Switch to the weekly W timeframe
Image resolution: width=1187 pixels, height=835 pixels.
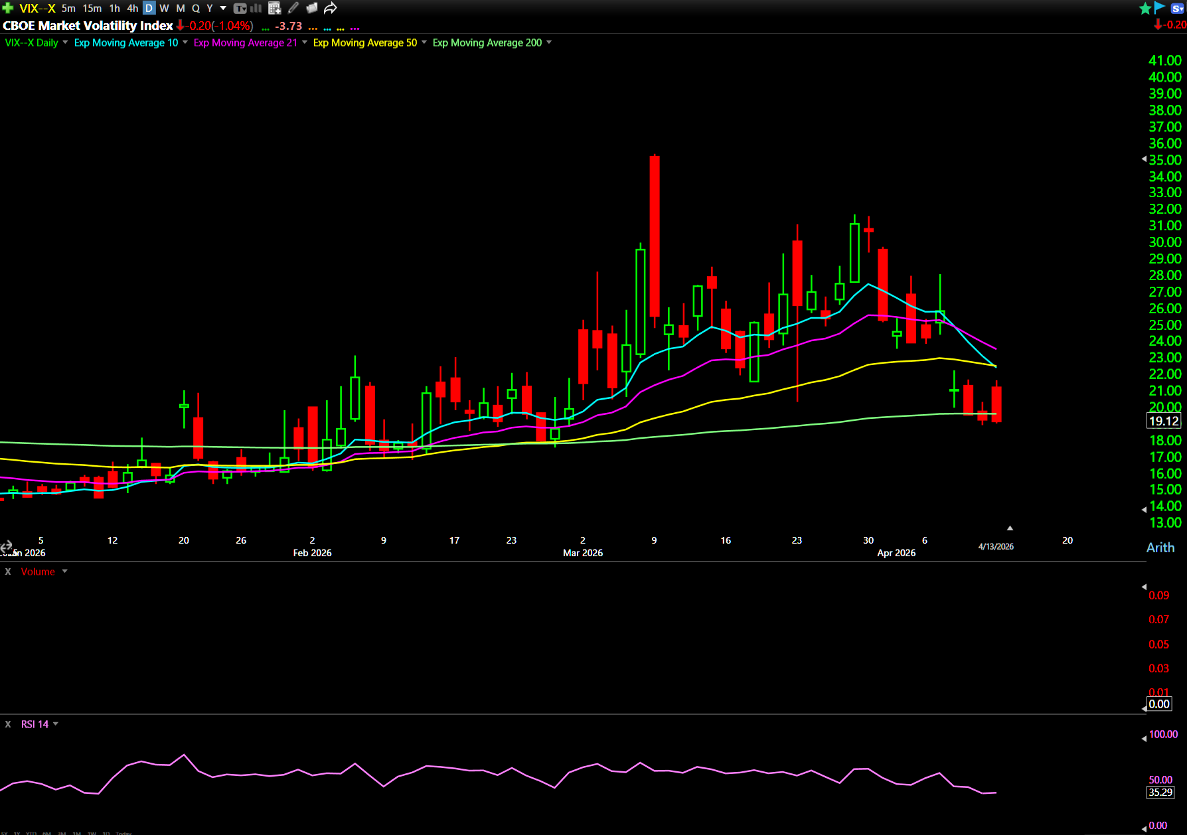(x=164, y=9)
